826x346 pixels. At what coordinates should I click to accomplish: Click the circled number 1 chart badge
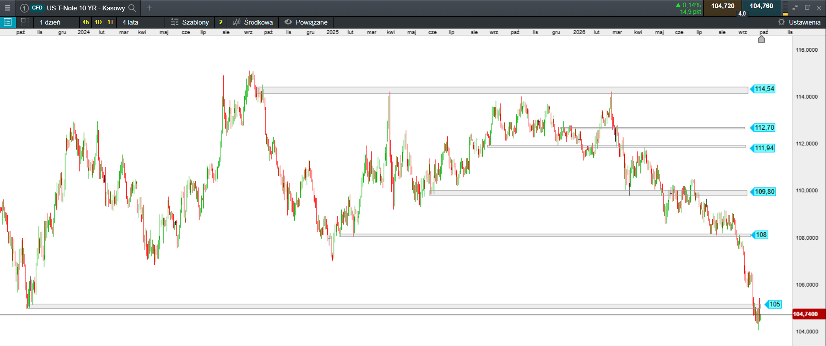24,8
